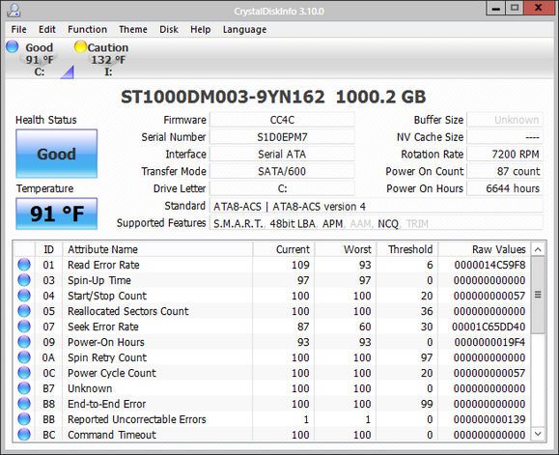Image resolution: width=559 pixels, height=455 pixels.
Task: Click the Rotation Rate field 7200 RPM
Action: pyautogui.click(x=505, y=154)
